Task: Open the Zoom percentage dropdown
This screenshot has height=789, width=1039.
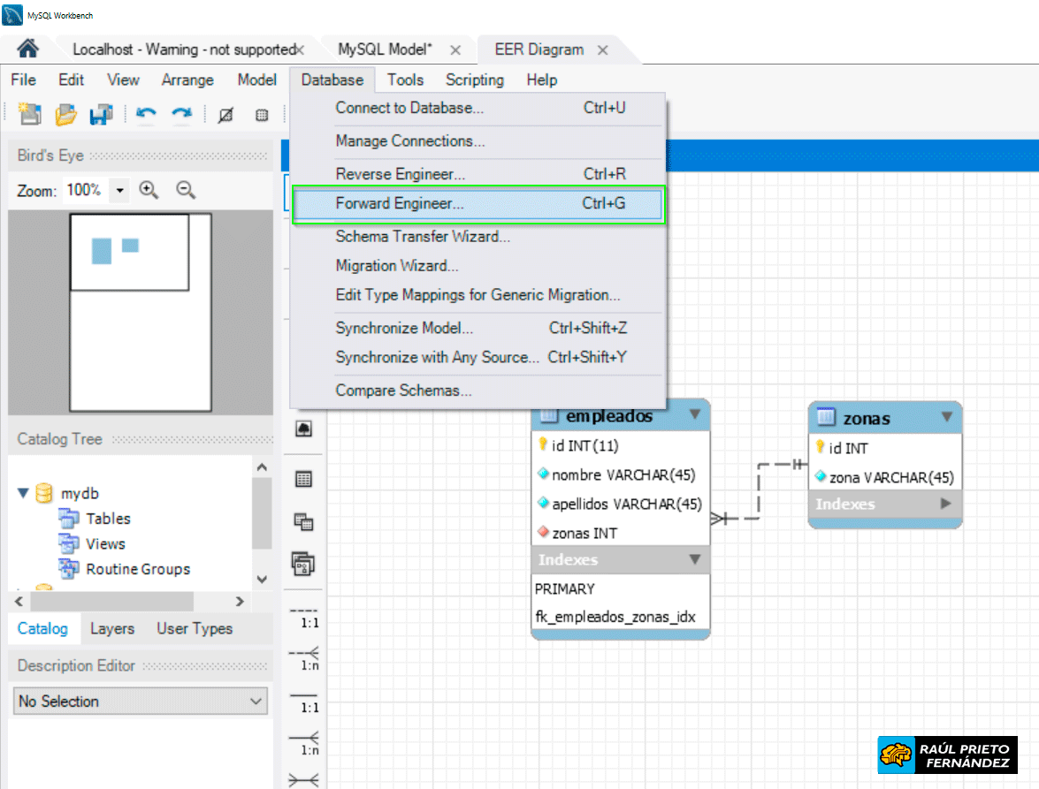Action: coord(120,190)
